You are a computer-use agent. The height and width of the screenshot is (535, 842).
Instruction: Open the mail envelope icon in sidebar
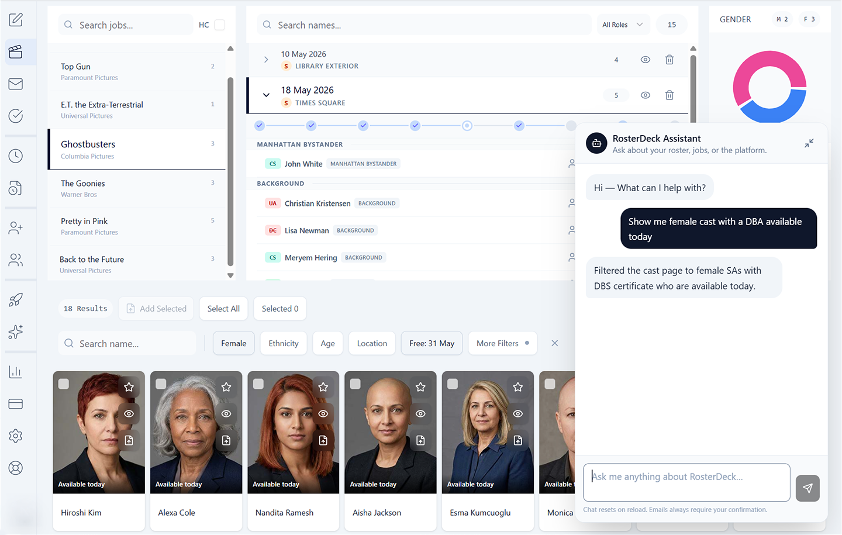pos(16,84)
